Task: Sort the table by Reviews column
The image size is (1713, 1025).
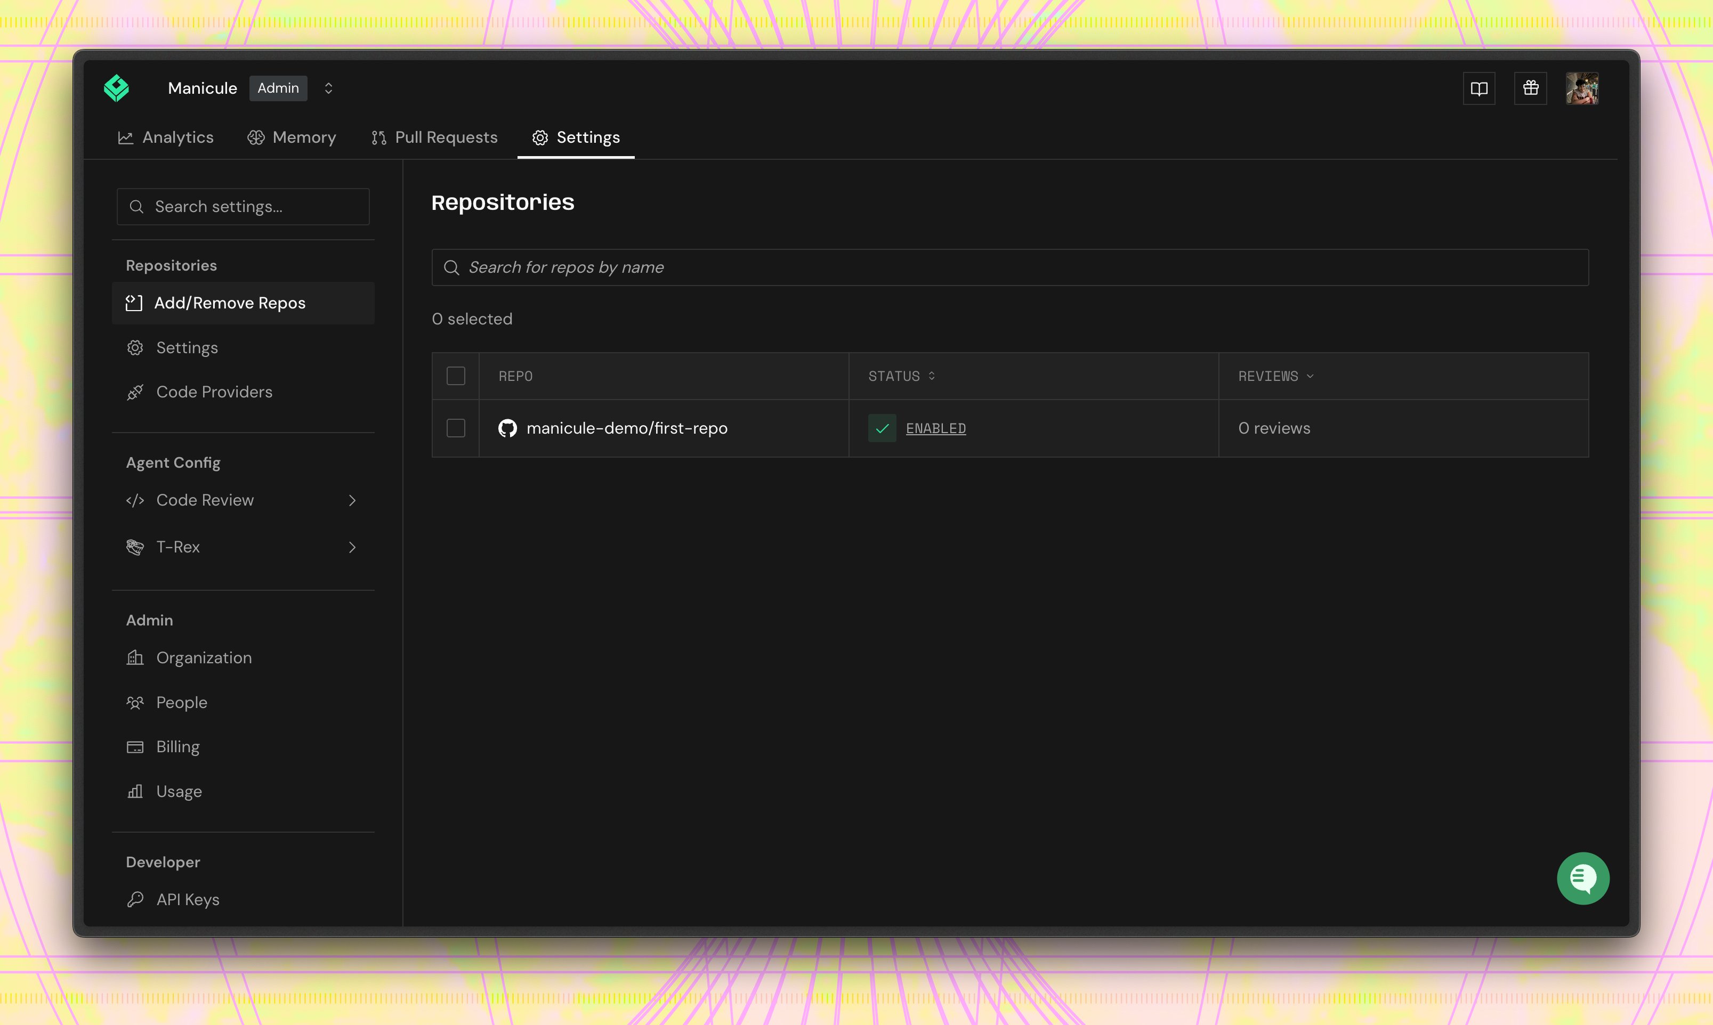Action: (x=1275, y=376)
